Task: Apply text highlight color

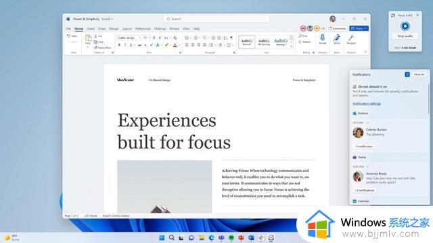Action: (x=166, y=45)
